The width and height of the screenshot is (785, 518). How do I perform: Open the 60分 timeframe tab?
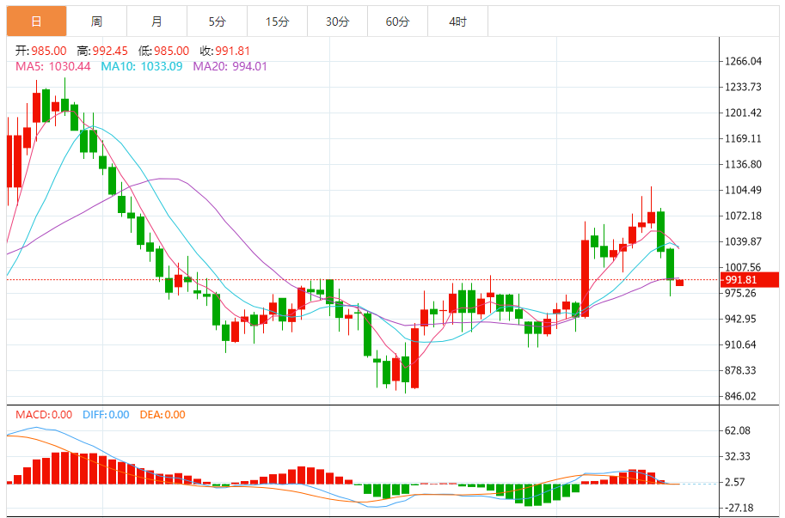(397, 21)
